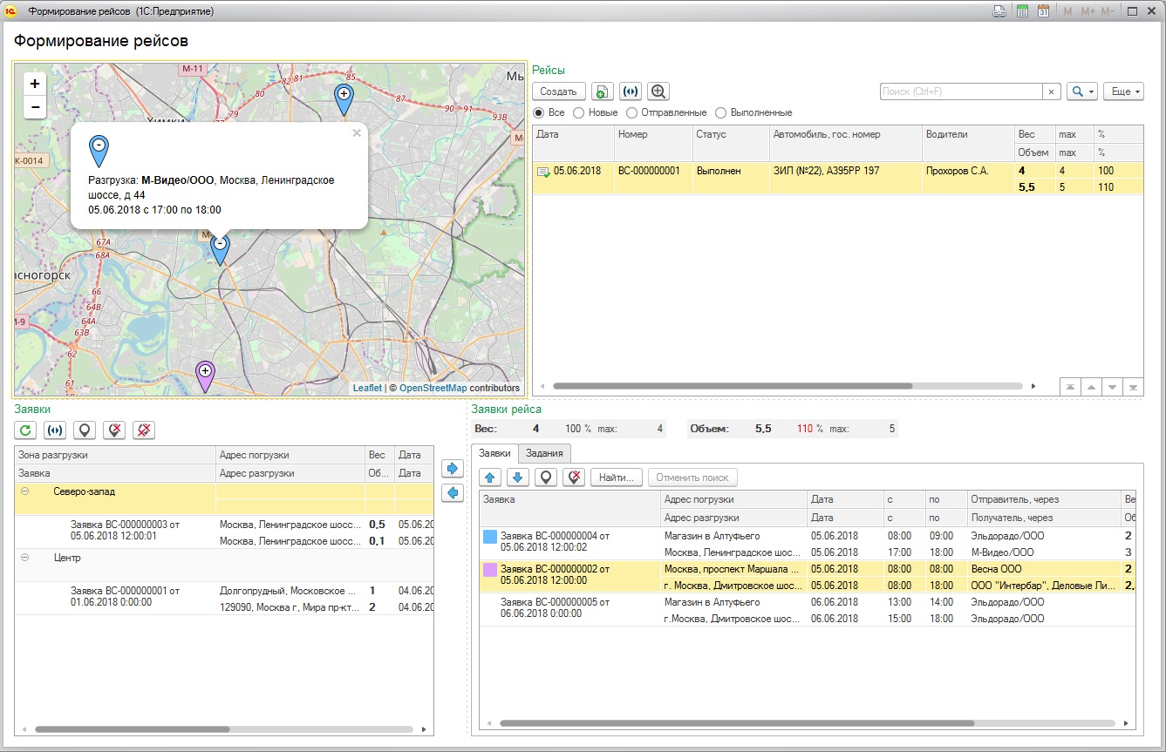Zoom out the map with minus button
The width and height of the screenshot is (1166, 752).
[x=35, y=107]
